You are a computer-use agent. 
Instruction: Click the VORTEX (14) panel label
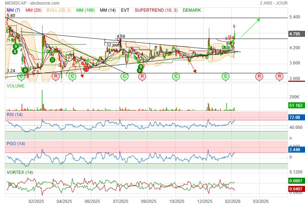pos(20,172)
